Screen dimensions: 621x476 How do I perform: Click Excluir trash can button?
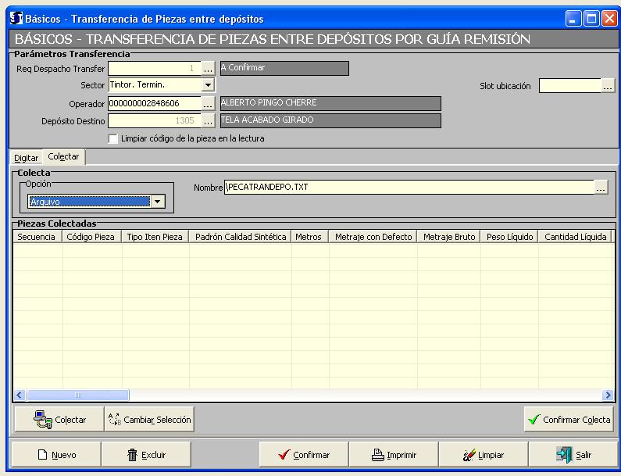click(146, 455)
